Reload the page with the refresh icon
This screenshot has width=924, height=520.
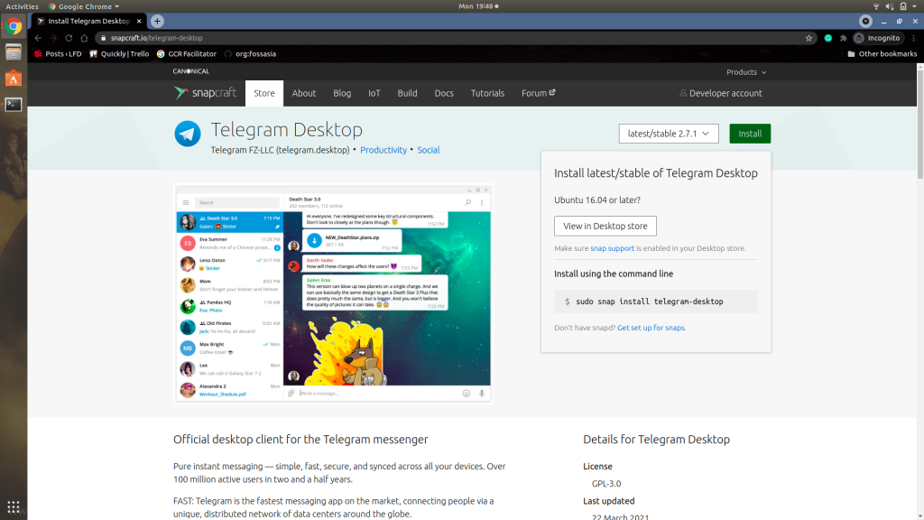click(69, 38)
